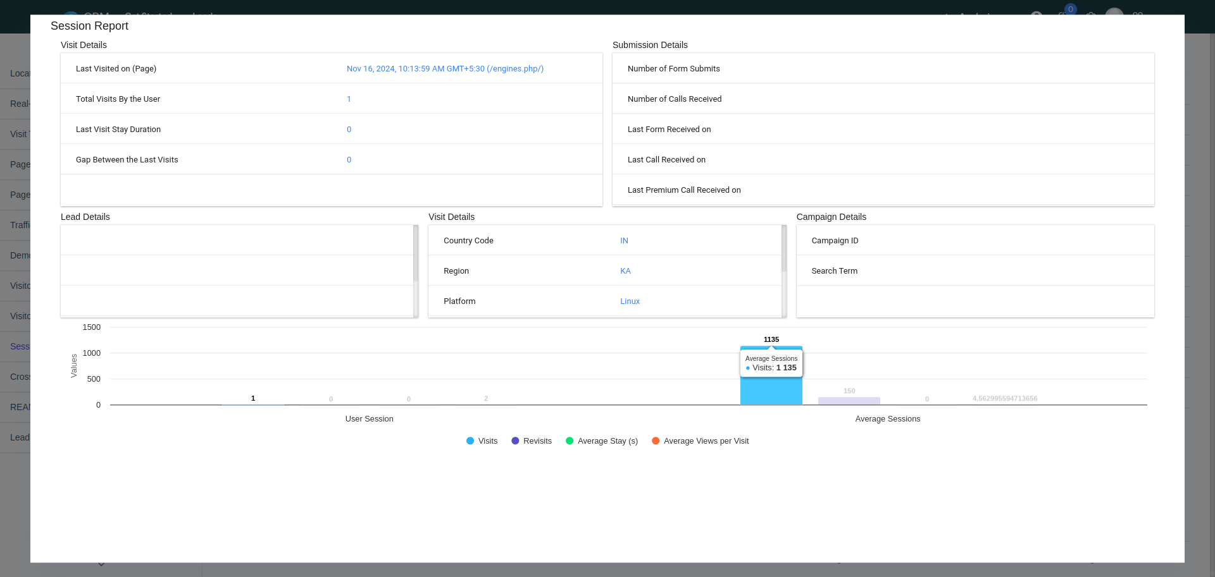The image size is (1215, 577).
Task: Click the Platform label
Action: point(459,301)
